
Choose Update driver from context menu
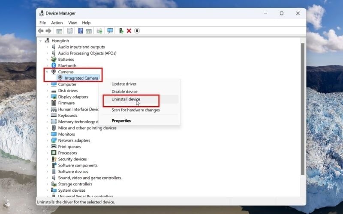tap(139, 84)
